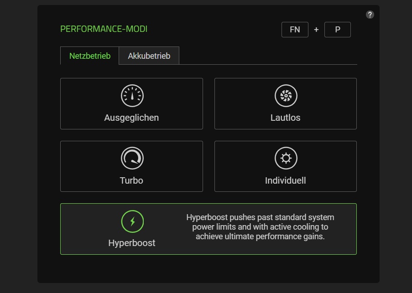Screen dimensions: 412x293
Task: Select the Netzbetrieb tab
Action: (x=90, y=56)
